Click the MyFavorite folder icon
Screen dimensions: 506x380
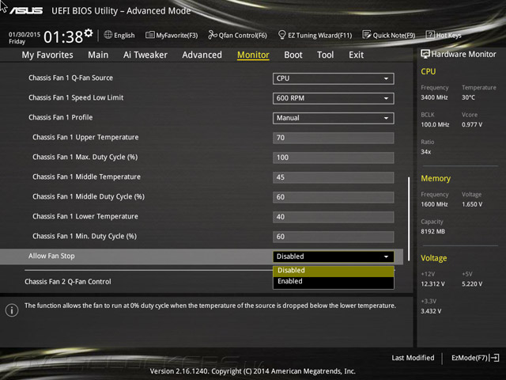pyautogui.click(x=149, y=35)
